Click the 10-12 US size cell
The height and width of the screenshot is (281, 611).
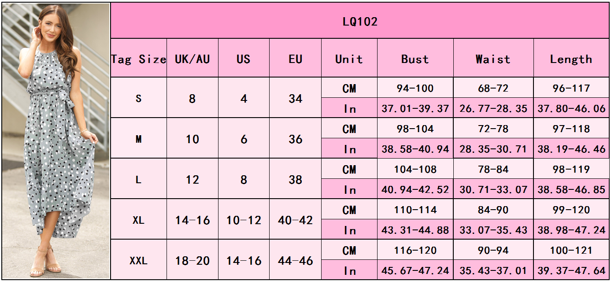tap(244, 220)
